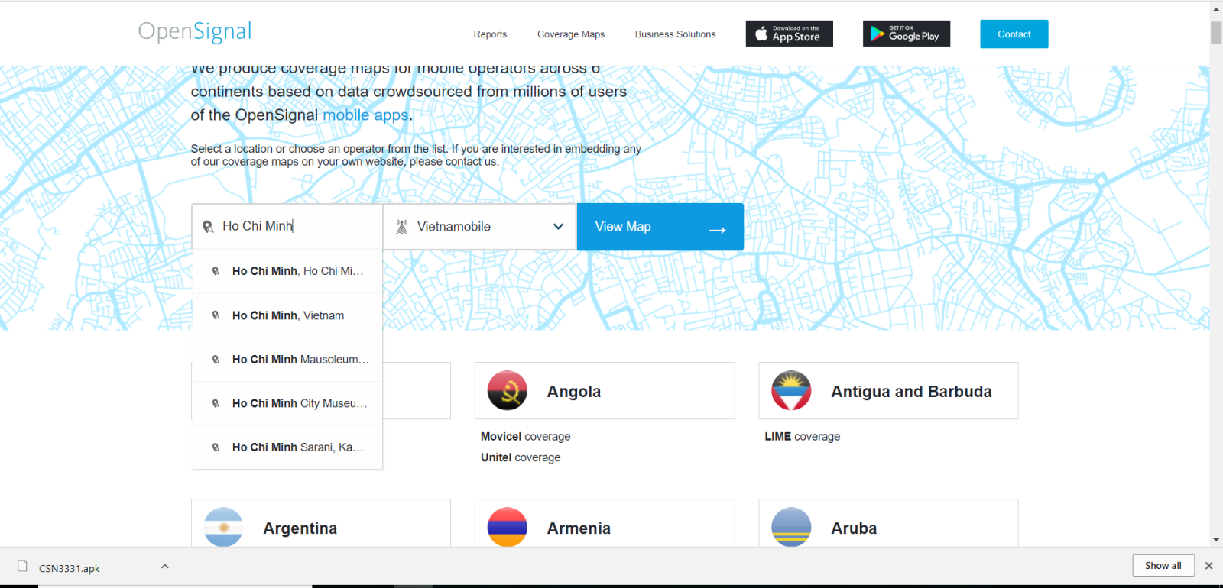Open the Vietnamobile operator dropdown
This screenshot has width=1223, height=588.
point(480,227)
